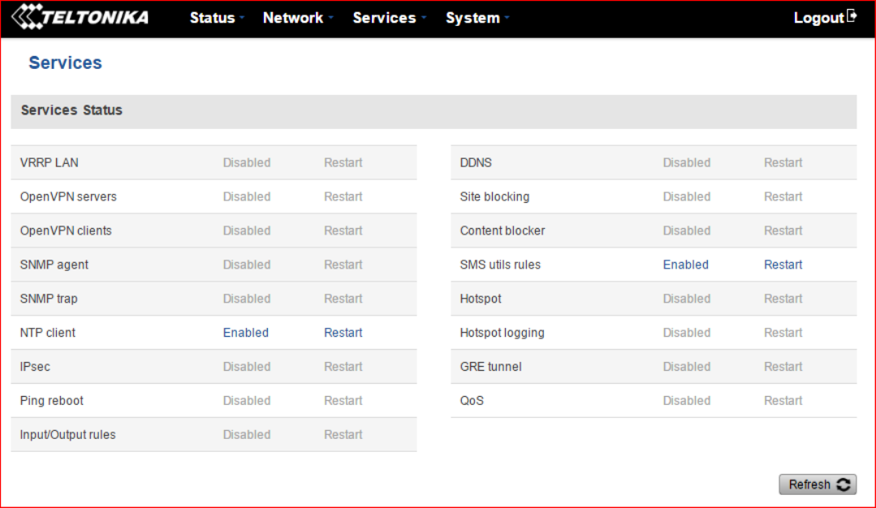Image resolution: width=876 pixels, height=508 pixels.
Task: Click Disabled status for IPsec
Action: pyautogui.click(x=246, y=367)
